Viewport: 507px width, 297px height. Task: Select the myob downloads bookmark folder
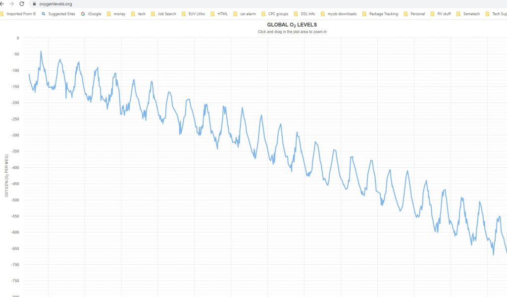[339, 14]
